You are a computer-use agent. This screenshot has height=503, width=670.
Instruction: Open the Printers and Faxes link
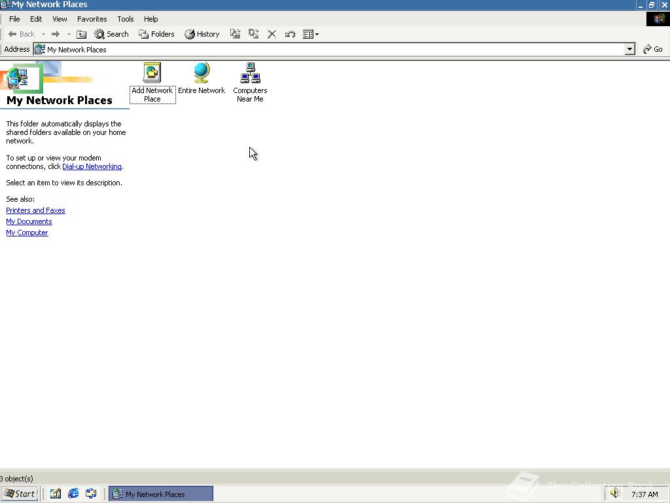point(35,210)
